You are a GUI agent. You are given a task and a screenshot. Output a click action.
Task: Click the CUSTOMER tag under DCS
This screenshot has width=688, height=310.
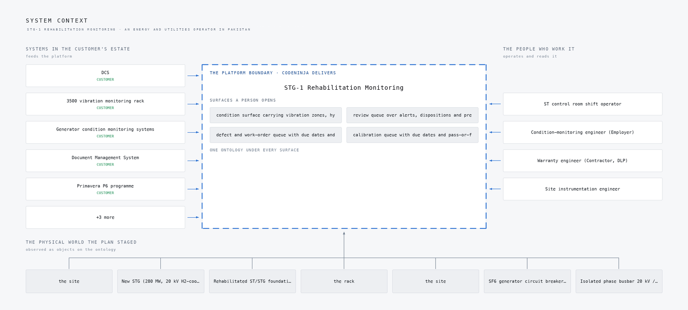coord(105,79)
